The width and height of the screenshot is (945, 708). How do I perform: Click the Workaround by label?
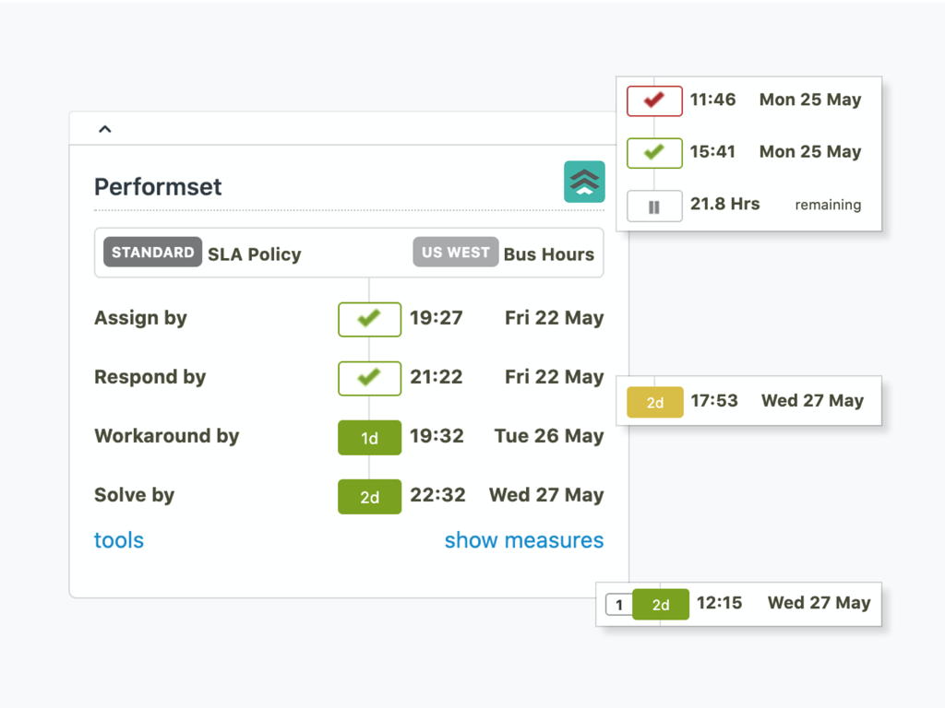pyautogui.click(x=166, y=436)
